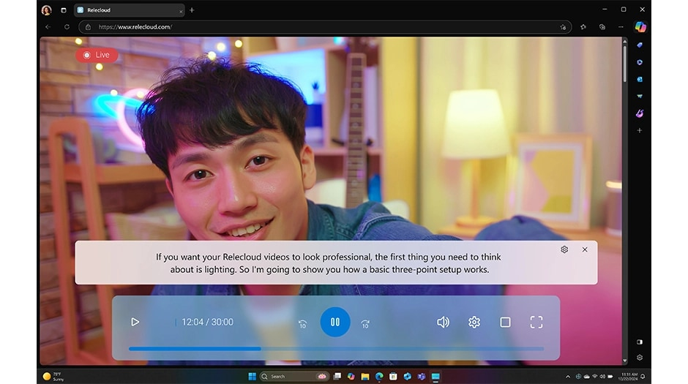
Task: Click the page vertical scrollbar
Action: click(625, 63)
